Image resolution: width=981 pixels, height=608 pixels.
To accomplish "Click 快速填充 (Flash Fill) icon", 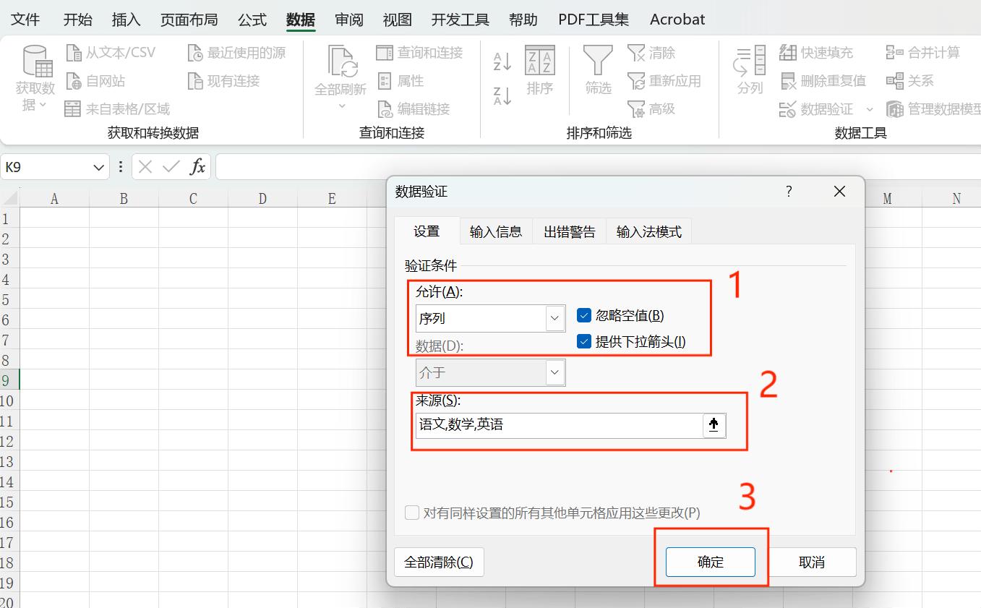I will coord(788,53).
